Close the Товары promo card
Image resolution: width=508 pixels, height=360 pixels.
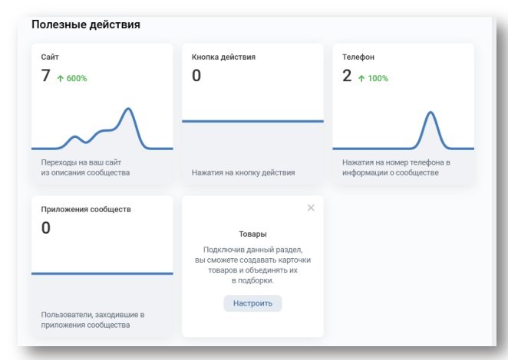tap(311, 208)
